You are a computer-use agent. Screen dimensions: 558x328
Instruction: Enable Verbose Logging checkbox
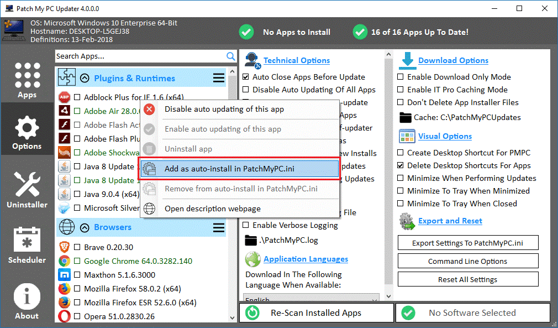tap(245, 226)
